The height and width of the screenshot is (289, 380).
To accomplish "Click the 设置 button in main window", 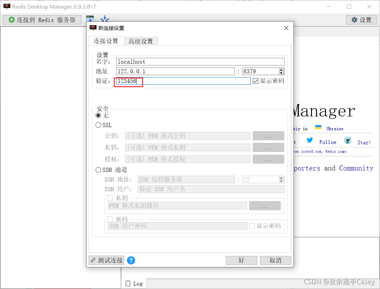I will (x=361, y=20).
